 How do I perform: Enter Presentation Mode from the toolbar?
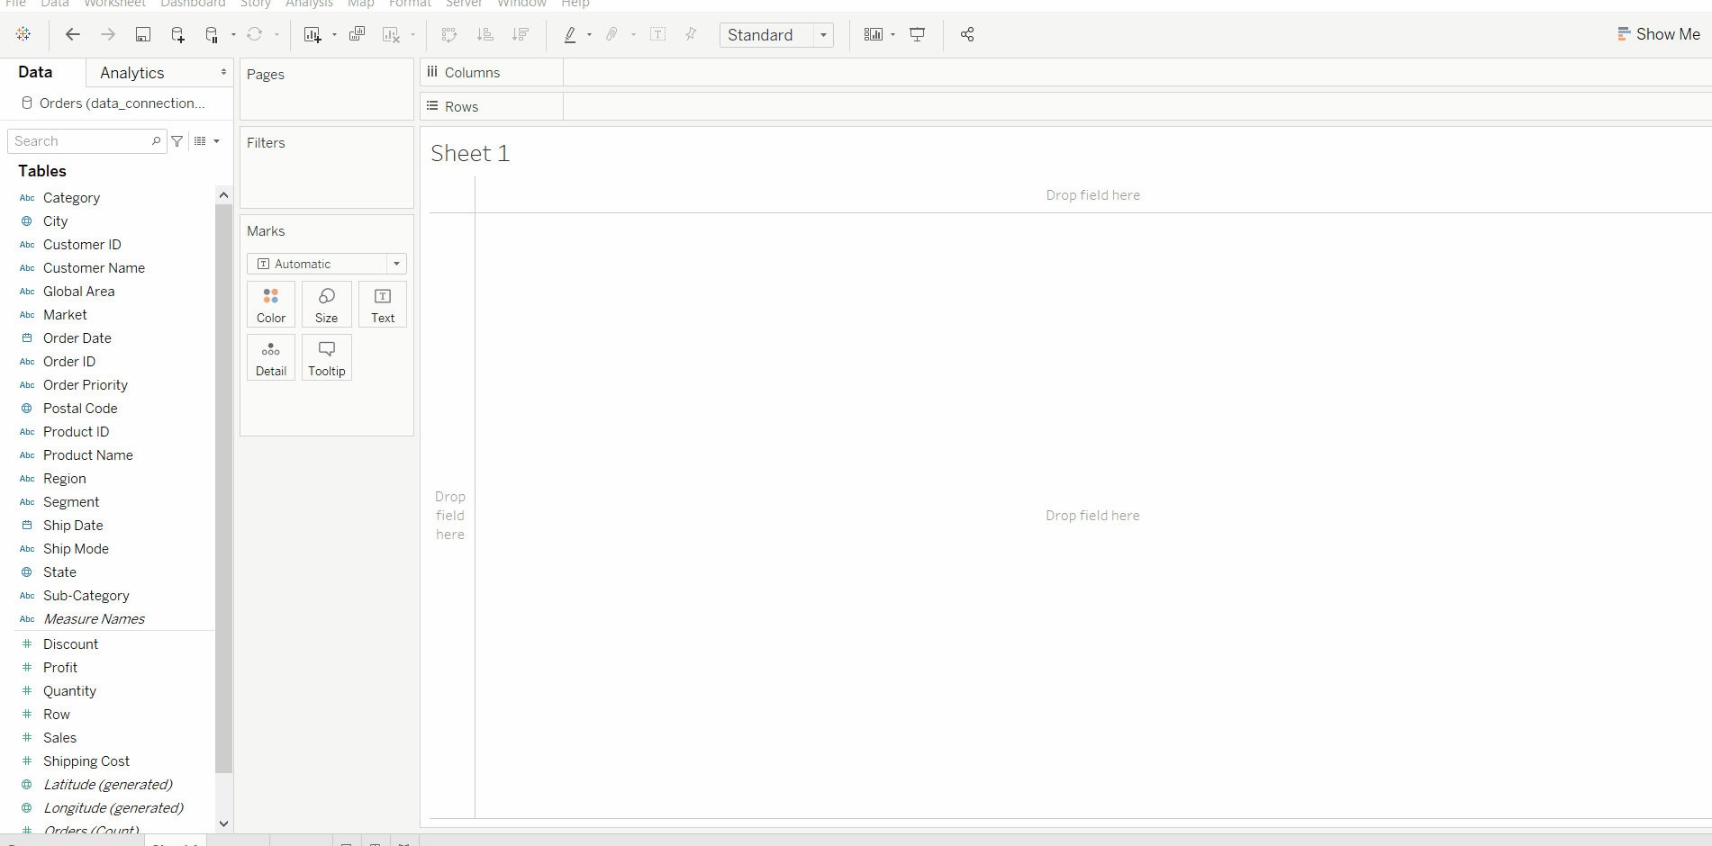click(917, 34)
